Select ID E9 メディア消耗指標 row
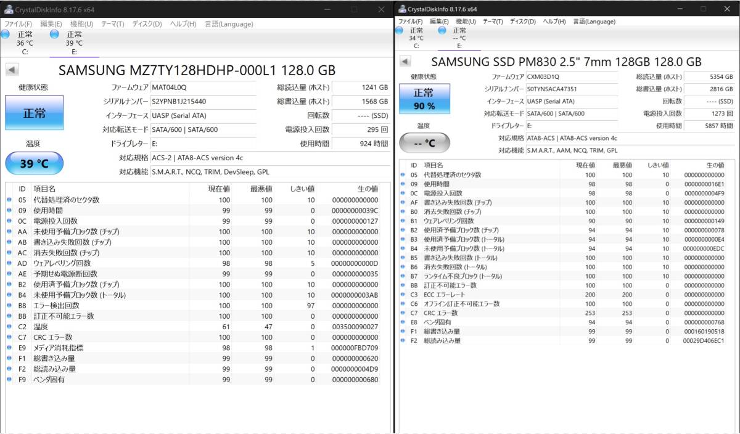This screenshot has width=740, height=434. click(194, 348)
